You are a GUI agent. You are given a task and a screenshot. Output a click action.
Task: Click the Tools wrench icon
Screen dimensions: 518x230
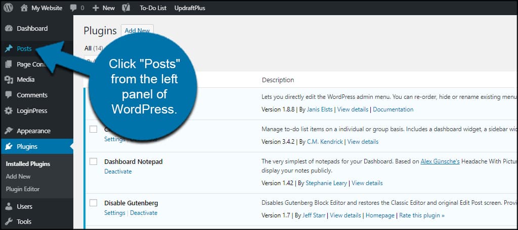click(x=9, y=221)
